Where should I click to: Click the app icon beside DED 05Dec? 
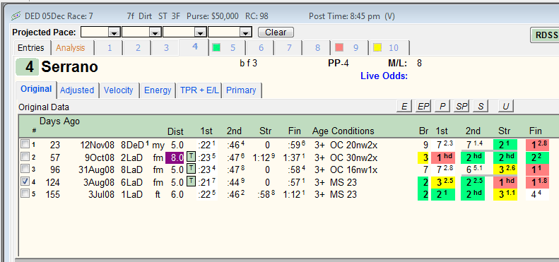[16, 16]
